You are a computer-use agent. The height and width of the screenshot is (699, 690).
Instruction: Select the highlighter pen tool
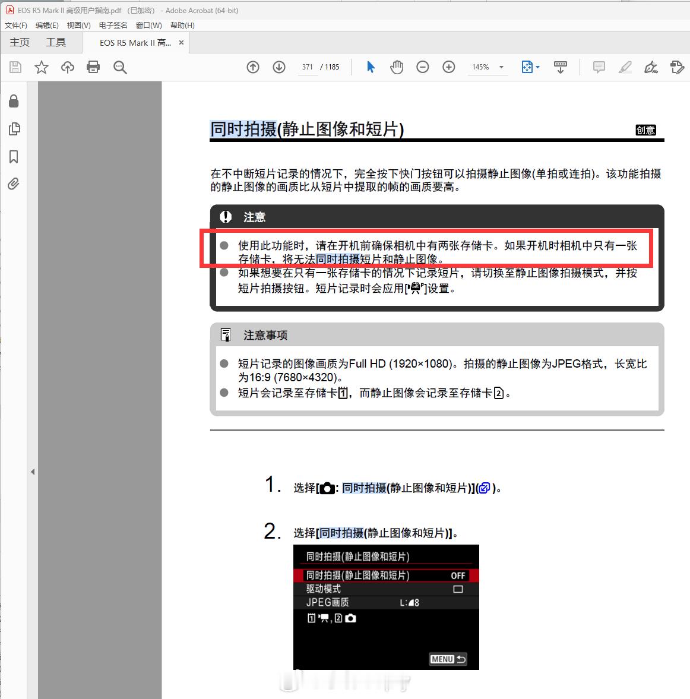click(625, 67)
